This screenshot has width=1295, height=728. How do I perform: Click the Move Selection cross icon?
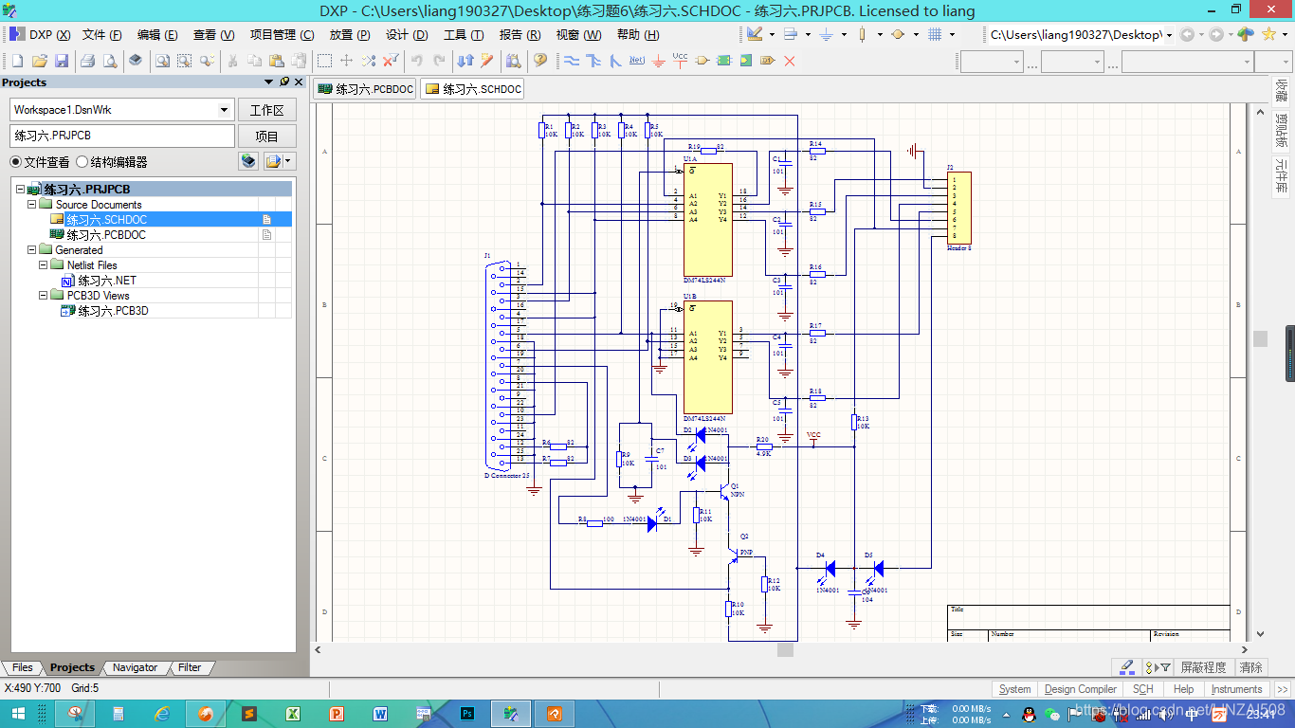(347, 61)
